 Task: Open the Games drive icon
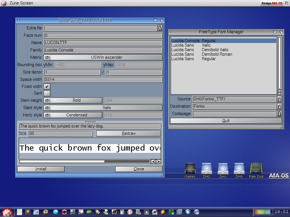(190, 169)
